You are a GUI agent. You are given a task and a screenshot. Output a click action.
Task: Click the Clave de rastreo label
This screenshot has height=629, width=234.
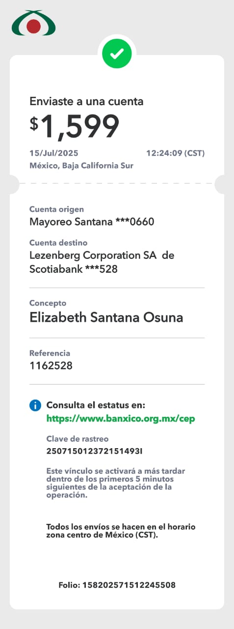click(78, 439)
